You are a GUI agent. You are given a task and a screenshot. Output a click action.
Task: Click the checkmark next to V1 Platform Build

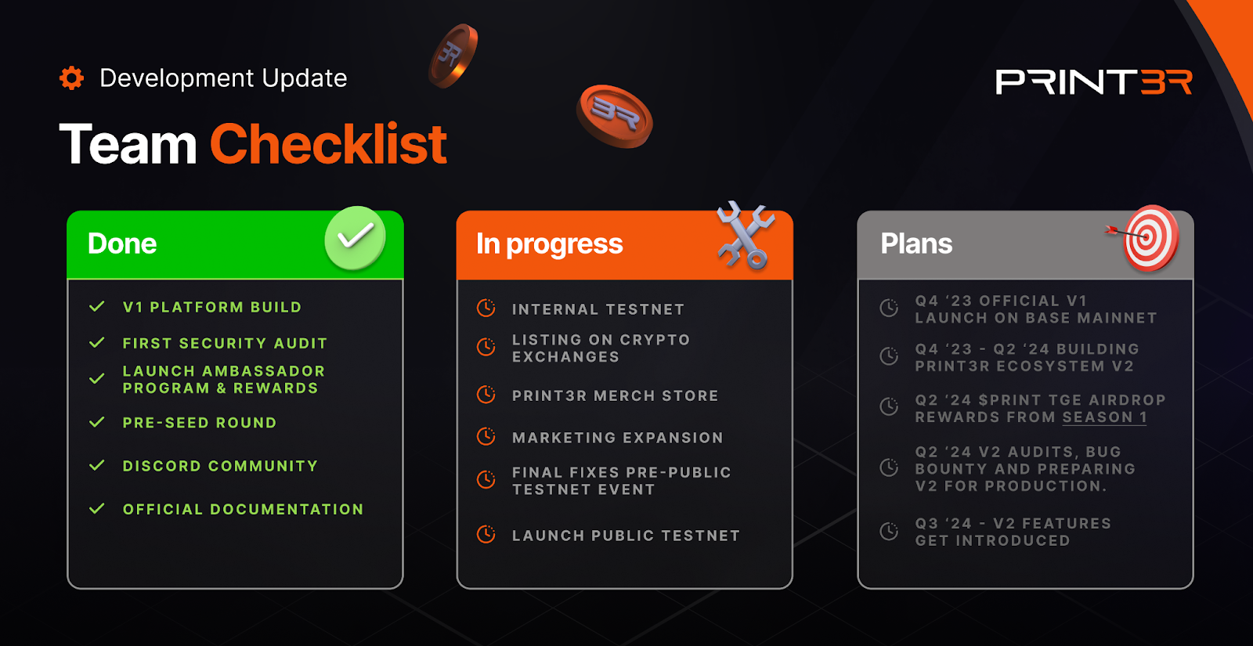tap(97, 307)
